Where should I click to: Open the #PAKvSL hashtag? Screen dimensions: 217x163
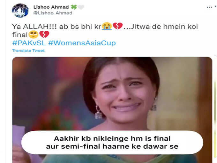29,43
